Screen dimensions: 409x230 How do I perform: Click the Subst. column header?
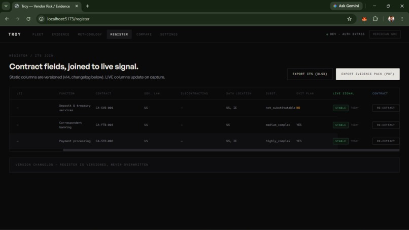tap(271, 93)
